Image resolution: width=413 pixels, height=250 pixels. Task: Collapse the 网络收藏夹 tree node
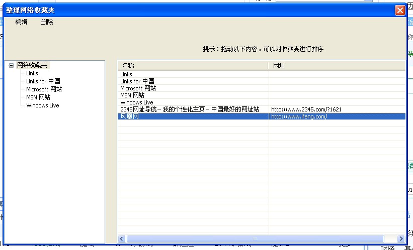click(x=11, y=65)
